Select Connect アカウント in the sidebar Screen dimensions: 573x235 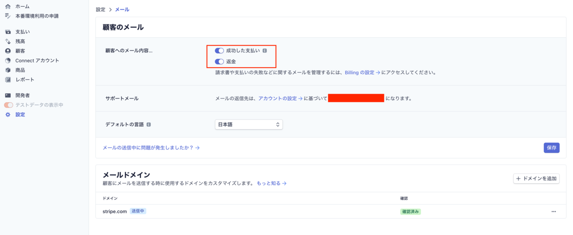click(37, 60)
